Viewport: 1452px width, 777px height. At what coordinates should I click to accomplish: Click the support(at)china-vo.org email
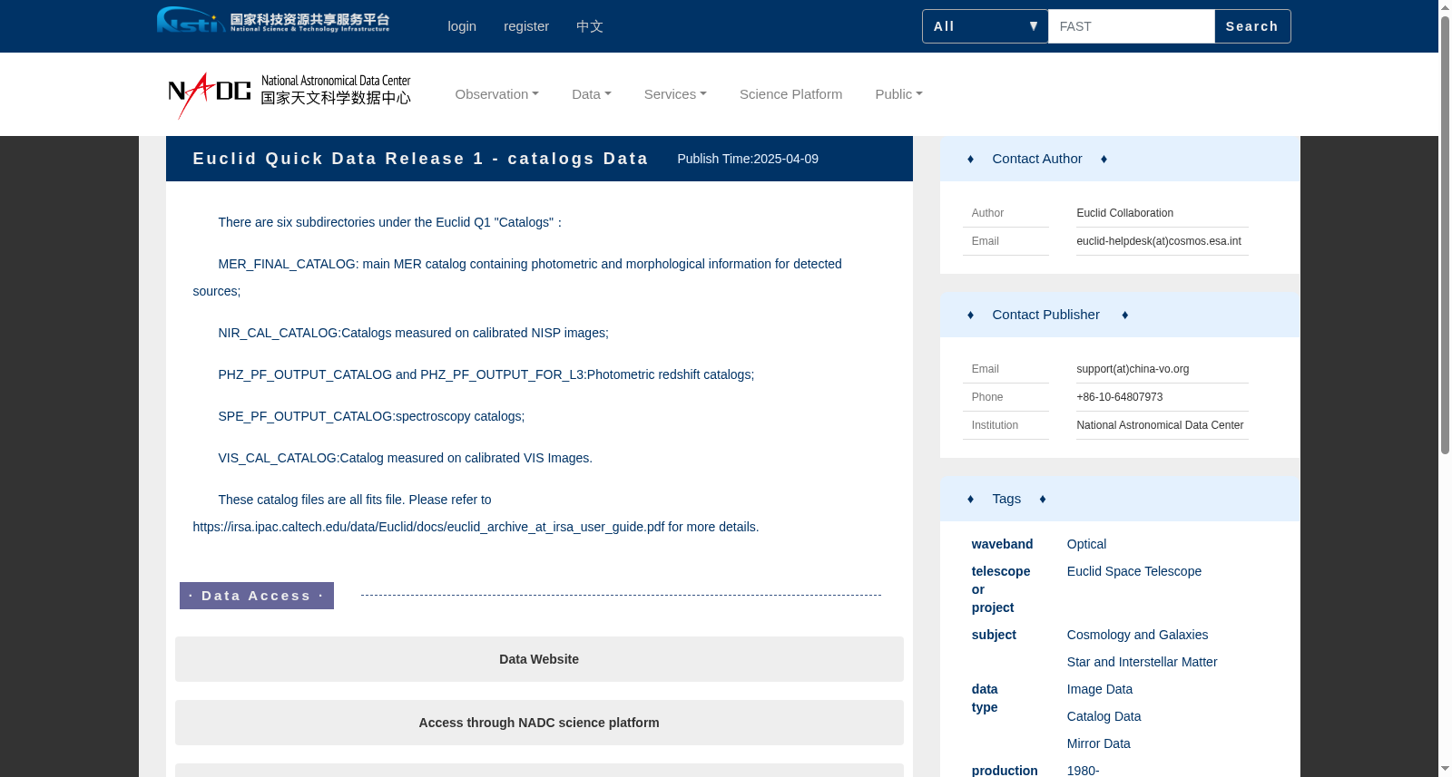[x=1133, y=369]
